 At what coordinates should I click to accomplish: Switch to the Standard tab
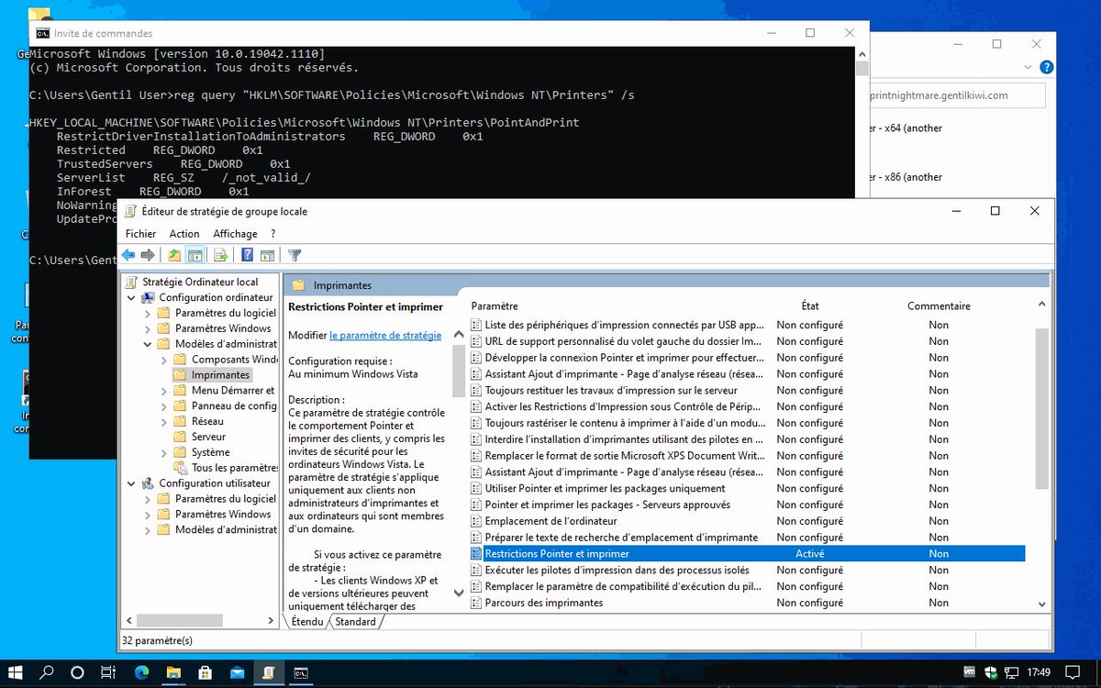coord(356,622)
